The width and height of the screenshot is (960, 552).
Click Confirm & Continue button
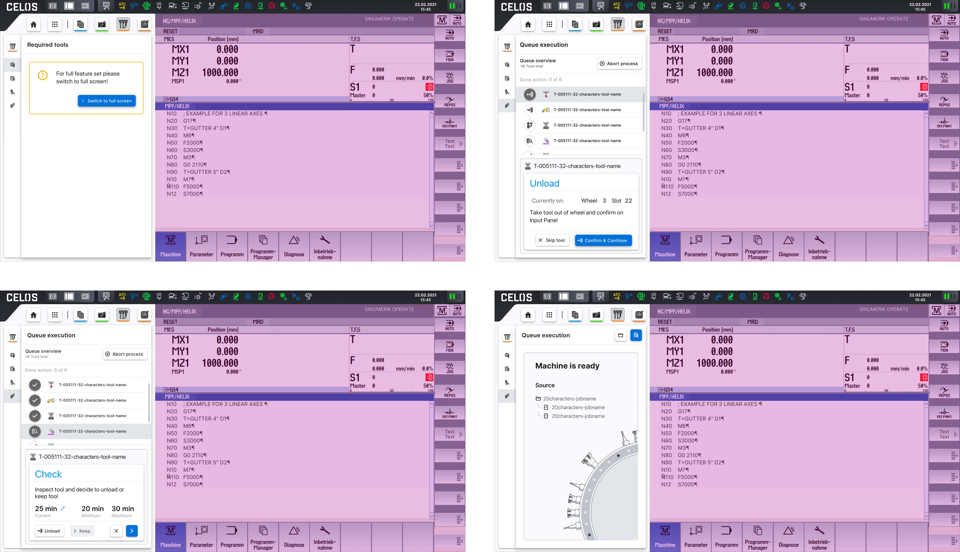pyautogui.click(x=603, y=240)
